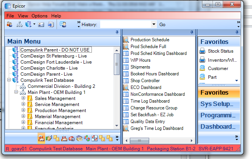Click the two-users icon in the toolbar
The image size is (252, 159).
tap(9, 25)
